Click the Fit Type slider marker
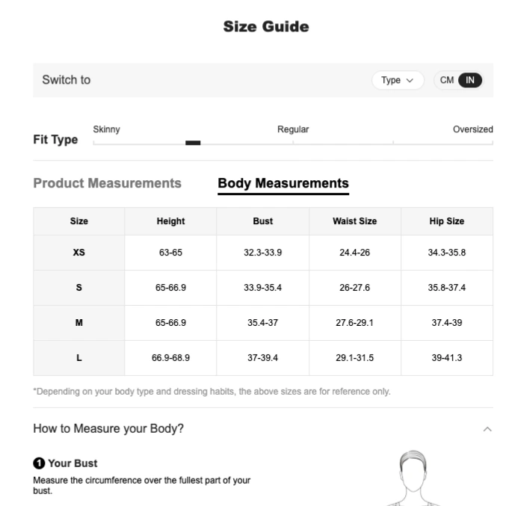The image size is (506, 506). coord(193,143)
